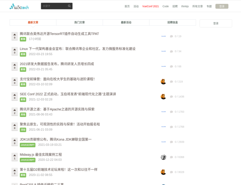Screen dimensions: 241x185
Task: Go to 首页 in top navigation
Action: 127,6
